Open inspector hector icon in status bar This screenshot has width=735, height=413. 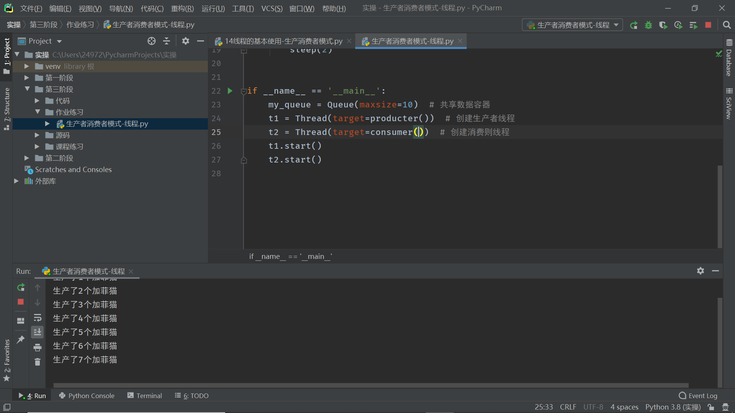pyautogui.click(x=725, y=407)
